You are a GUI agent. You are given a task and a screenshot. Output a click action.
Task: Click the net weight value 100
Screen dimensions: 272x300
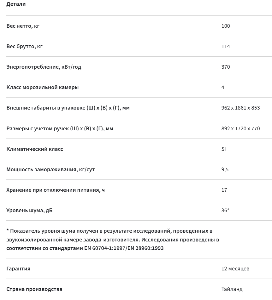(x=226, y=26)
